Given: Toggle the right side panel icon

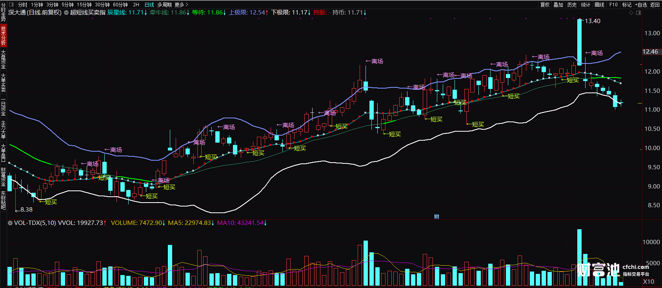Looking at the screenshot, I should (x=638, y=13).
